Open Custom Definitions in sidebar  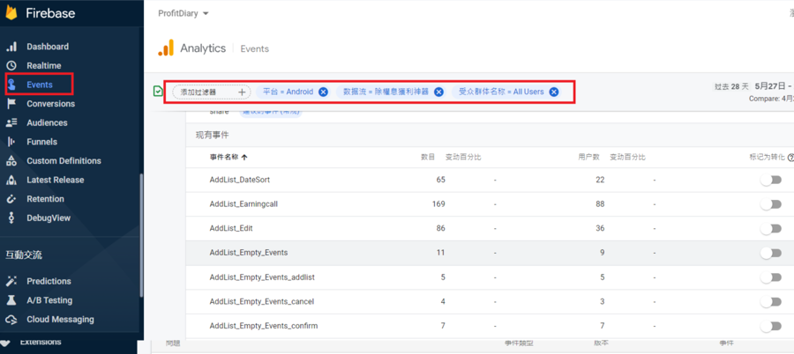(64, 161)
